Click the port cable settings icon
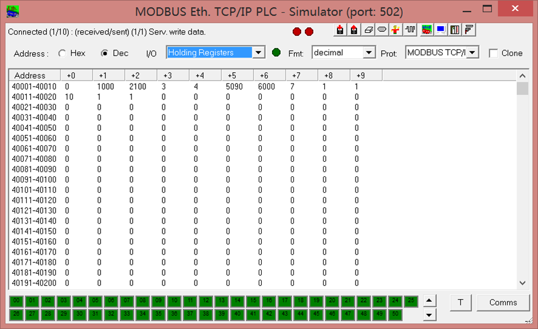Image resolution: width=538 pixels, height=329 pixels. point(469,30)
